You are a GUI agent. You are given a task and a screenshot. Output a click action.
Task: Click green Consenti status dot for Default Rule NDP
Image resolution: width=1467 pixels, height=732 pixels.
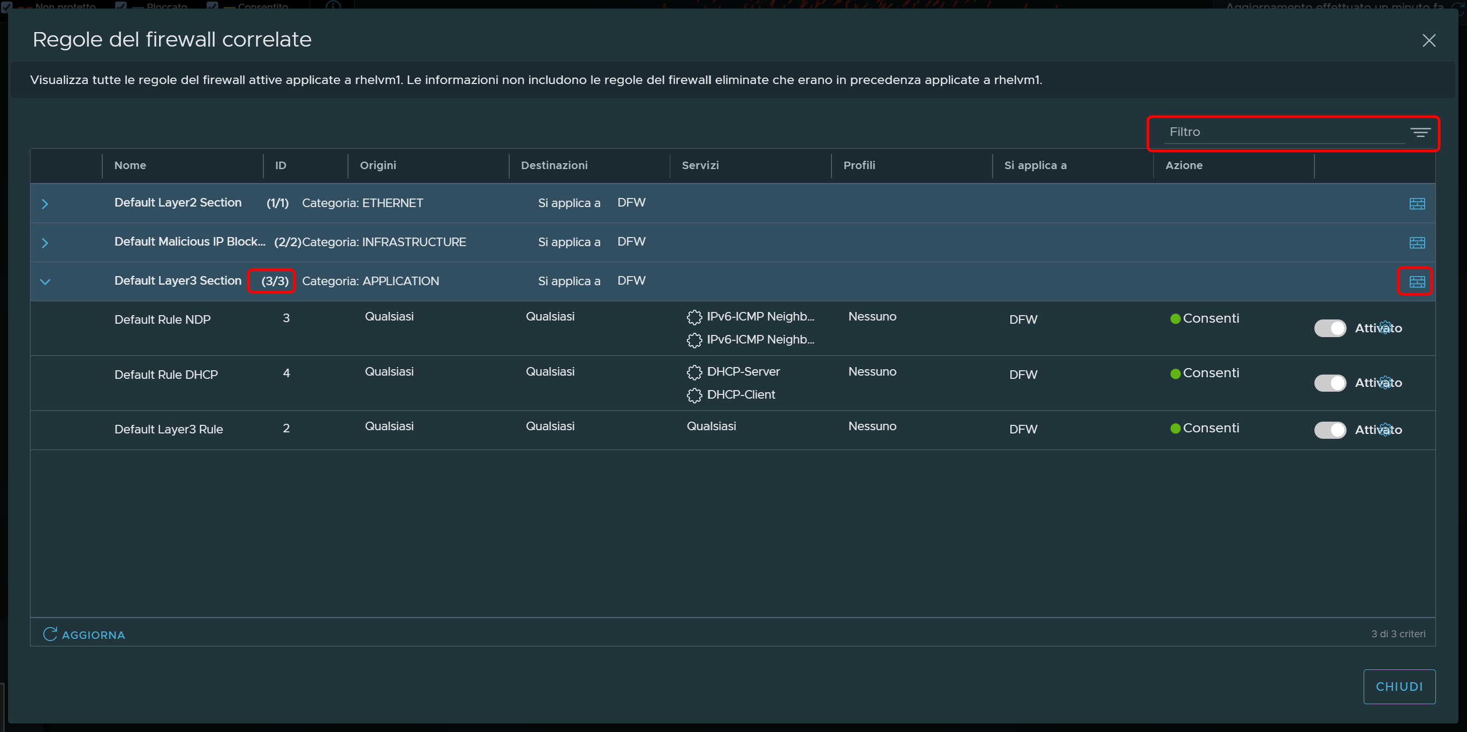click(1175, 319)
